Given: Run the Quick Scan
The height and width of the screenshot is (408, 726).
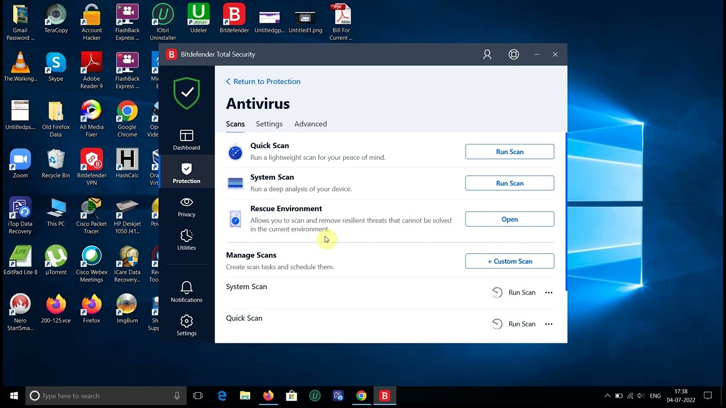Looking at the screenshot, I should (510, 152).
